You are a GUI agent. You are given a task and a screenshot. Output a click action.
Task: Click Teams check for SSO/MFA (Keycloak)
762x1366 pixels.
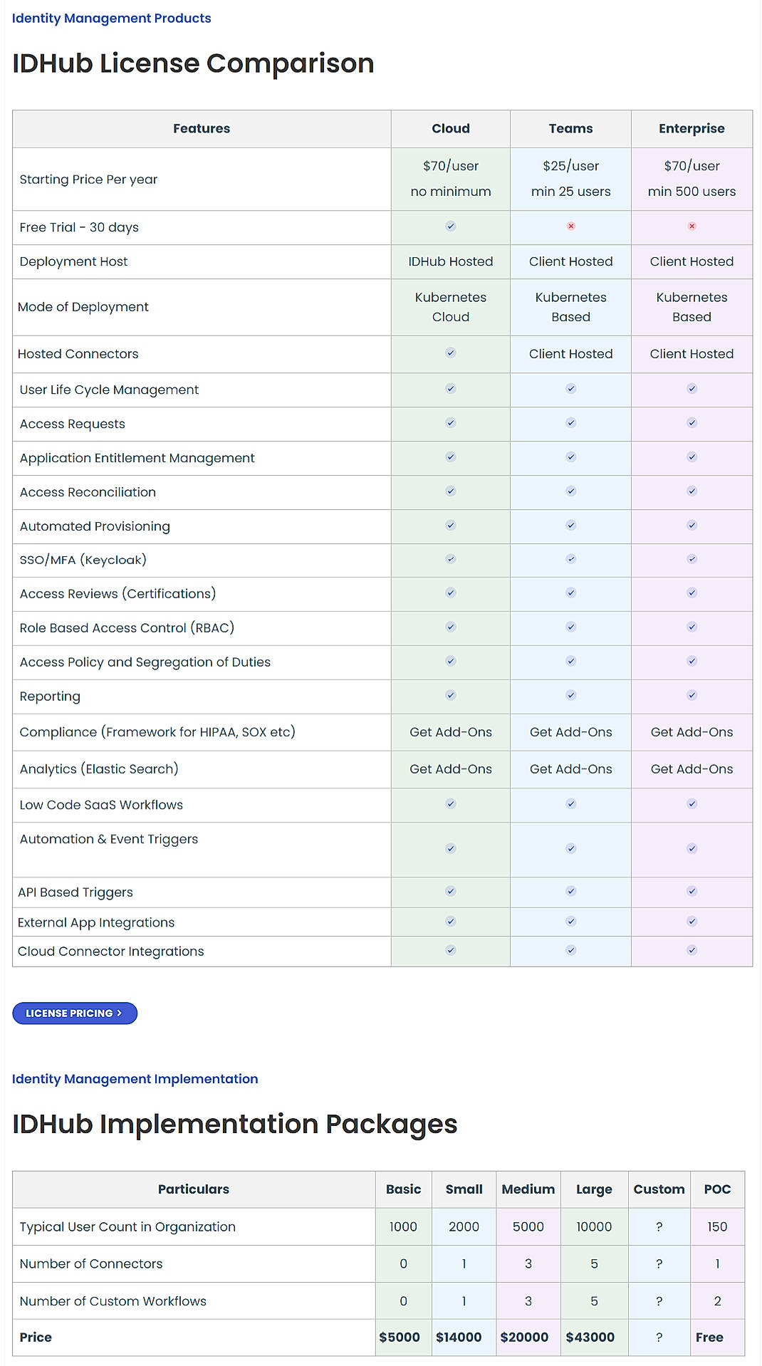pyautogui.click(x=571, y=559)
